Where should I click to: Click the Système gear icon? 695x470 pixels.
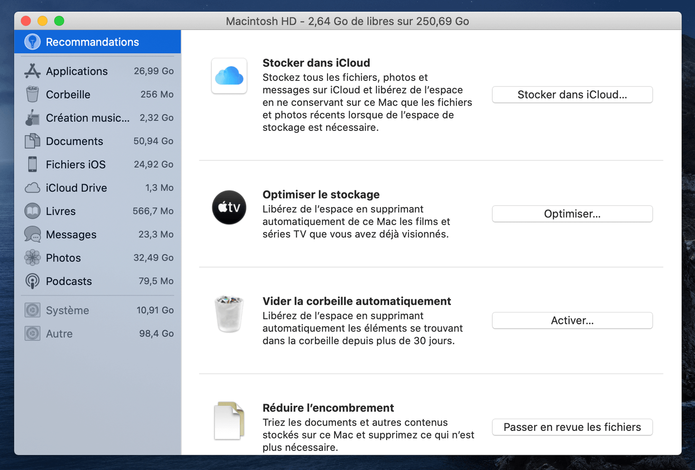coord(32,310)
